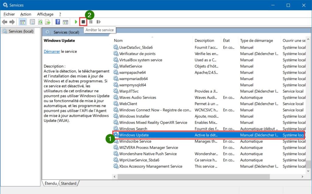The width and height of the screenshot is (312, 194).
Task: Click the Back navigation arrow
Action: pos(5,22)
